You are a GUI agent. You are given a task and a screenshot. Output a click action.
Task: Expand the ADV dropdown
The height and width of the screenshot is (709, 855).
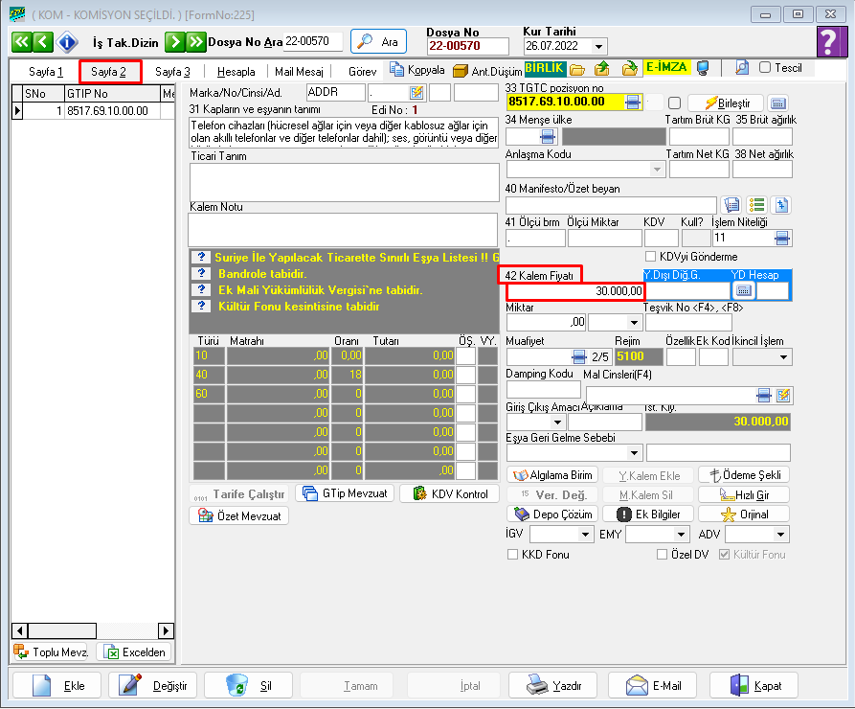tap(781, 535)
